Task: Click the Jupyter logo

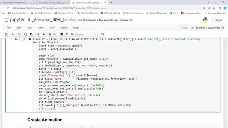Action: [14, 20]
